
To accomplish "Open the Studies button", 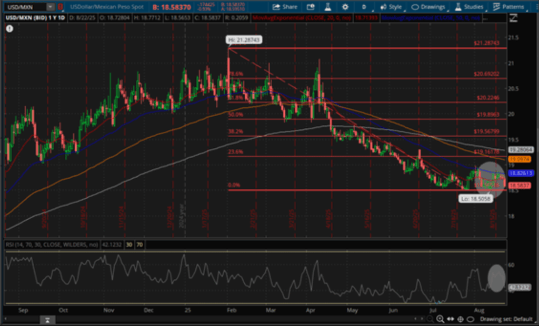I will [x=470, y=7].
